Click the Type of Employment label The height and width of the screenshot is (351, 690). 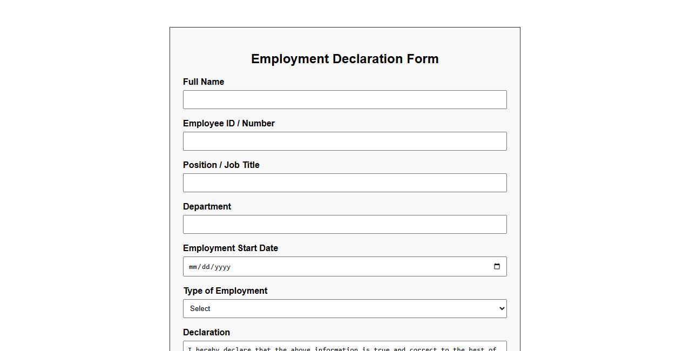(x=225, y=291)
